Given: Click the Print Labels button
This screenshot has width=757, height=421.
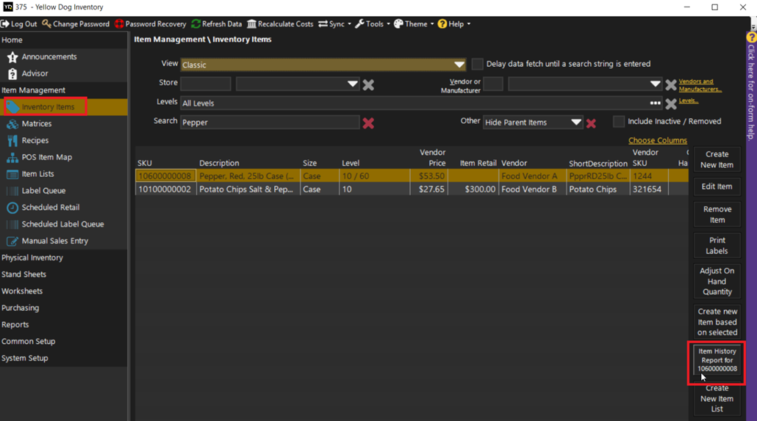Looking at the screenshot, I should (x=717, y=246).
